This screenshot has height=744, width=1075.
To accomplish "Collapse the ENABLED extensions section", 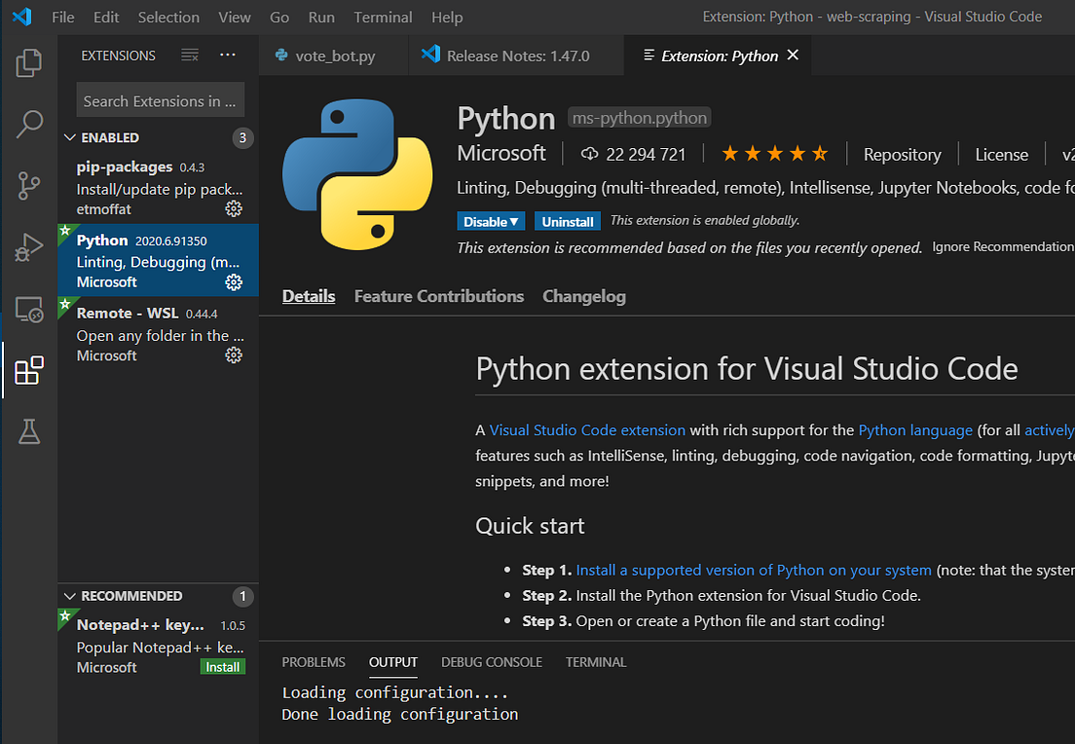I will pyautogui.click(x=70, y=137).
